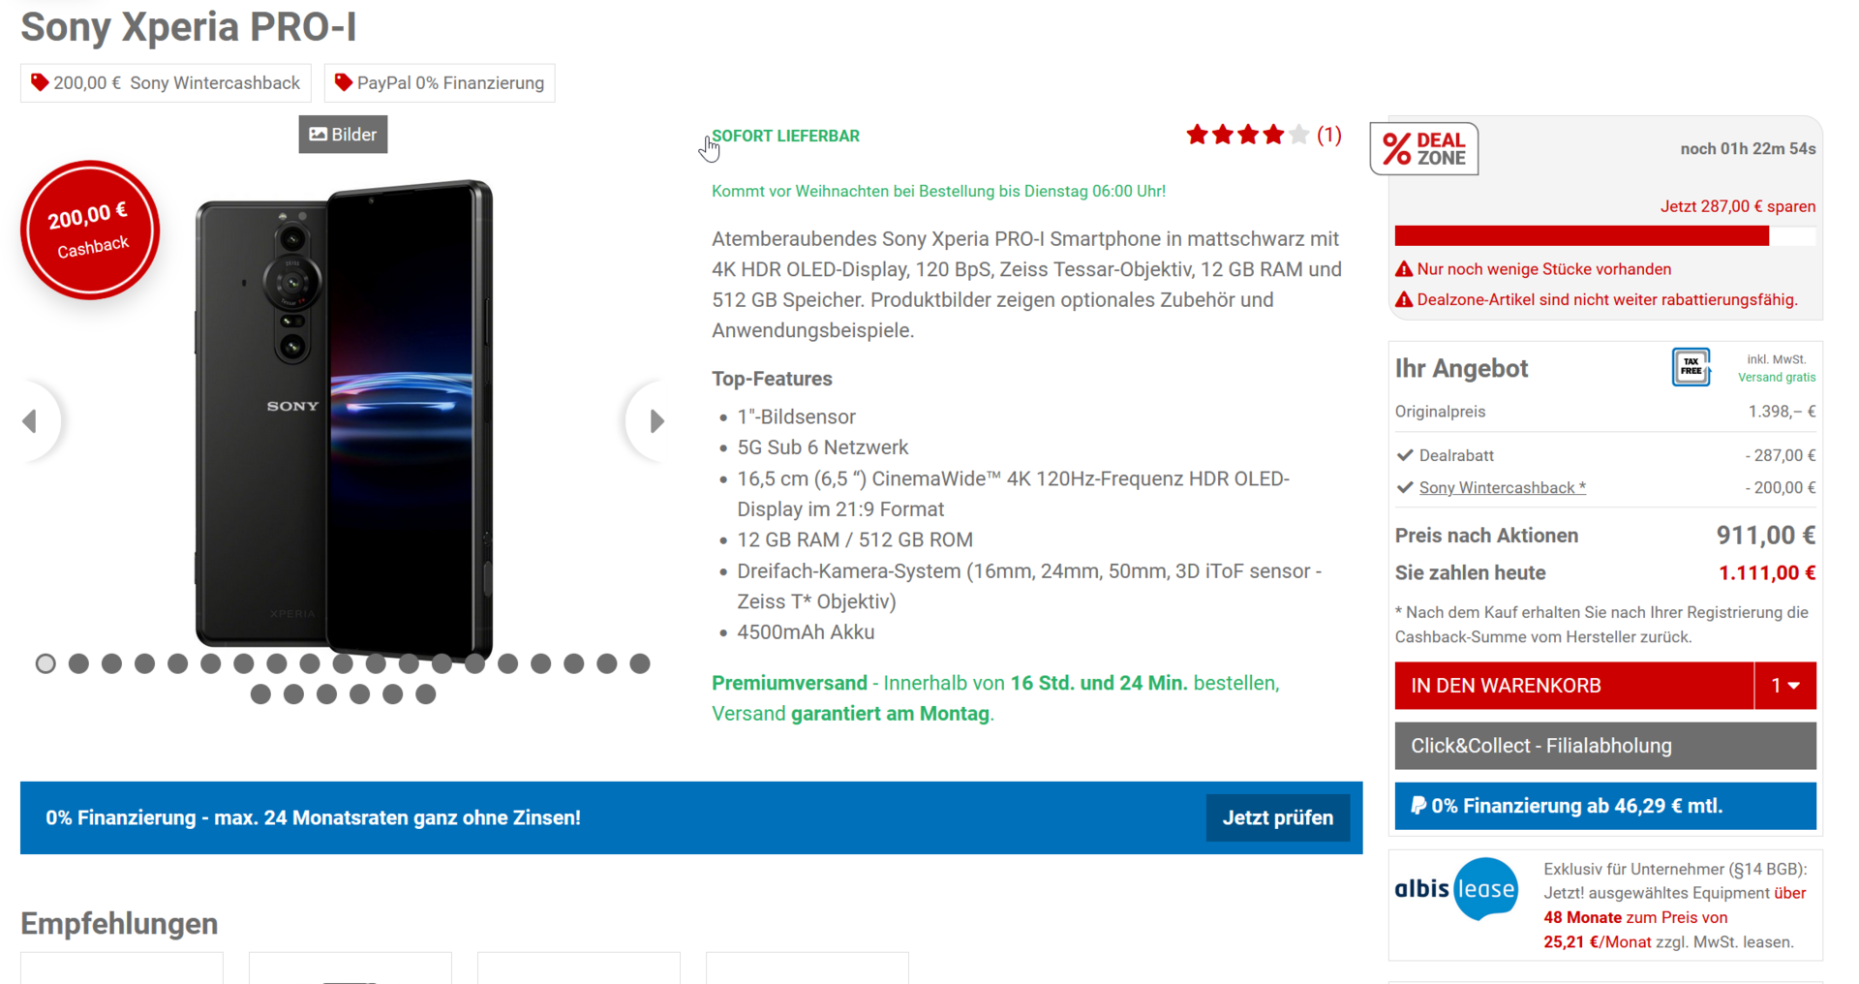Show previous product image arrow
The width and height of the screenshot is (1859, 984).
(x=31, y=421)
